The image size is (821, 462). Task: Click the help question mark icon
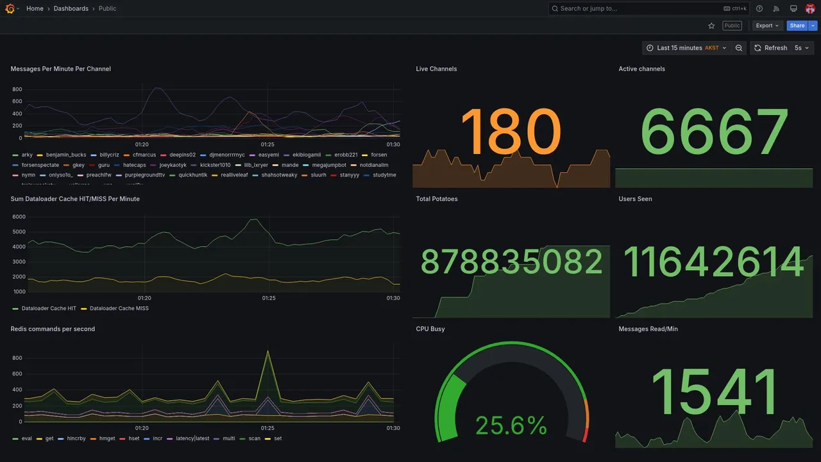[x=759, y=8]
